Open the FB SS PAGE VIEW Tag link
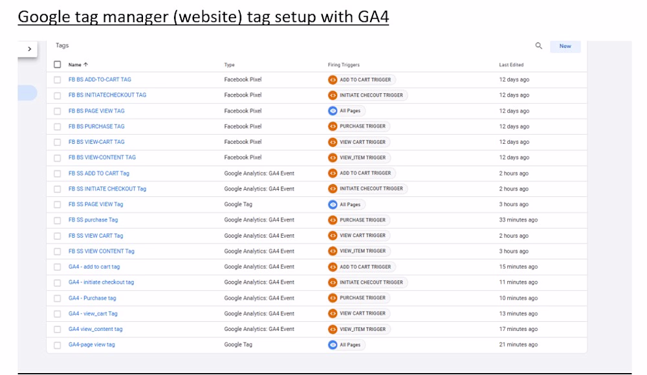This screenshot has width=647, height=375. [96, 204]
